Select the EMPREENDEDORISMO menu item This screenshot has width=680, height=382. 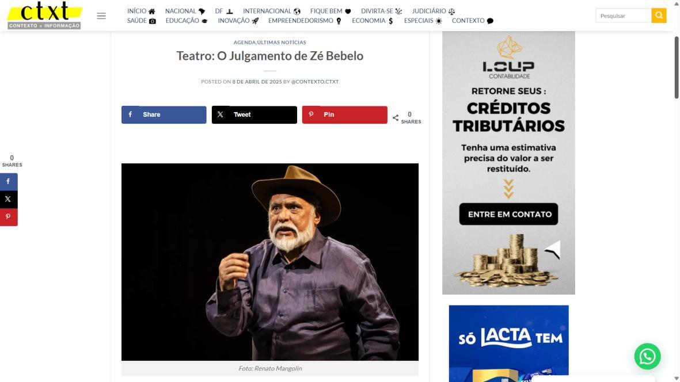coord(305,20)
